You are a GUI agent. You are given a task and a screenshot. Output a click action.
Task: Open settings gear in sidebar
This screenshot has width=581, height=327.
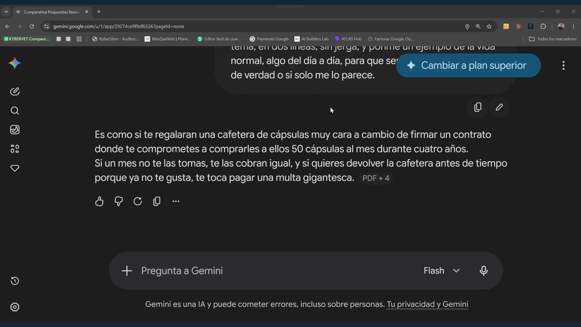coord(15,307)
